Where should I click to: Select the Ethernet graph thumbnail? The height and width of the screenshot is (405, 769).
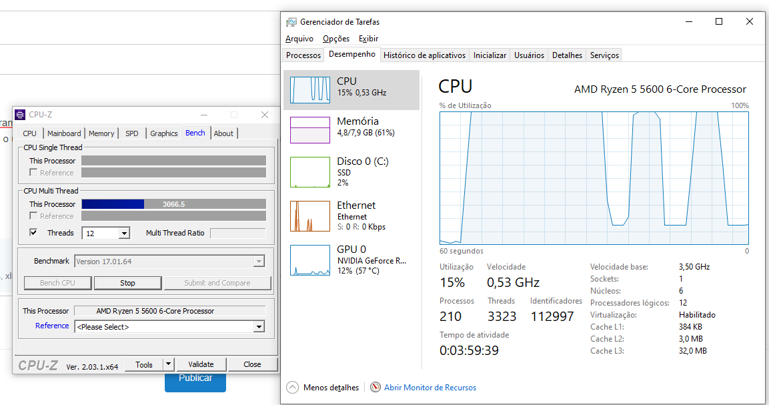pyautogui.click(x=310, y=216)
